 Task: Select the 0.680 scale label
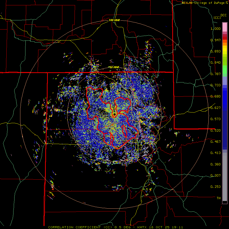click(x=216, y=96)
